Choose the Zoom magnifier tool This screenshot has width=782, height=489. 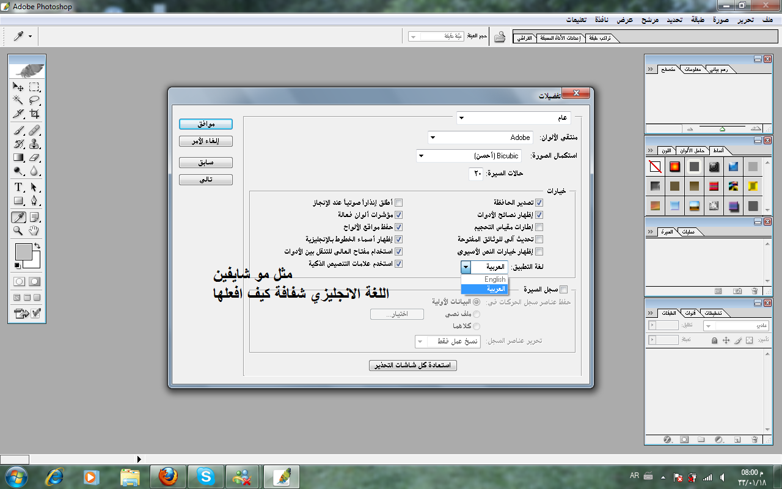(x=19, y=230)
